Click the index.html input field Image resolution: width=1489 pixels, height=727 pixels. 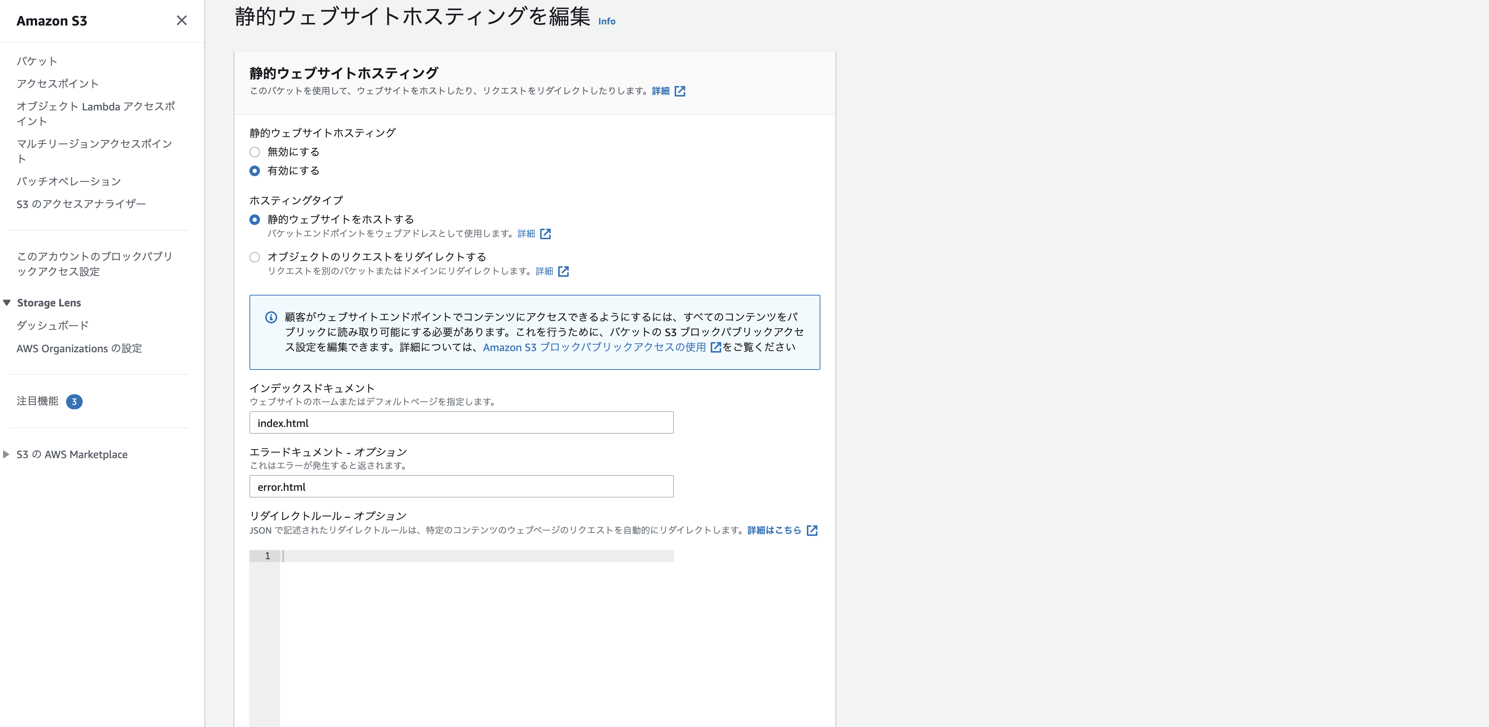coord(461,423)
